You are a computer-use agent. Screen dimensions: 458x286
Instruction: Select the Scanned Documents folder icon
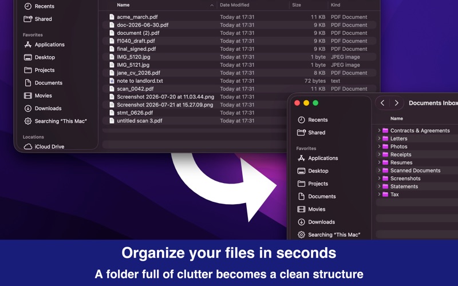(x=385, y=170)
